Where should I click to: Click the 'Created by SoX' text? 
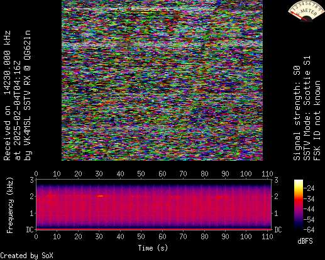(26, 256)
